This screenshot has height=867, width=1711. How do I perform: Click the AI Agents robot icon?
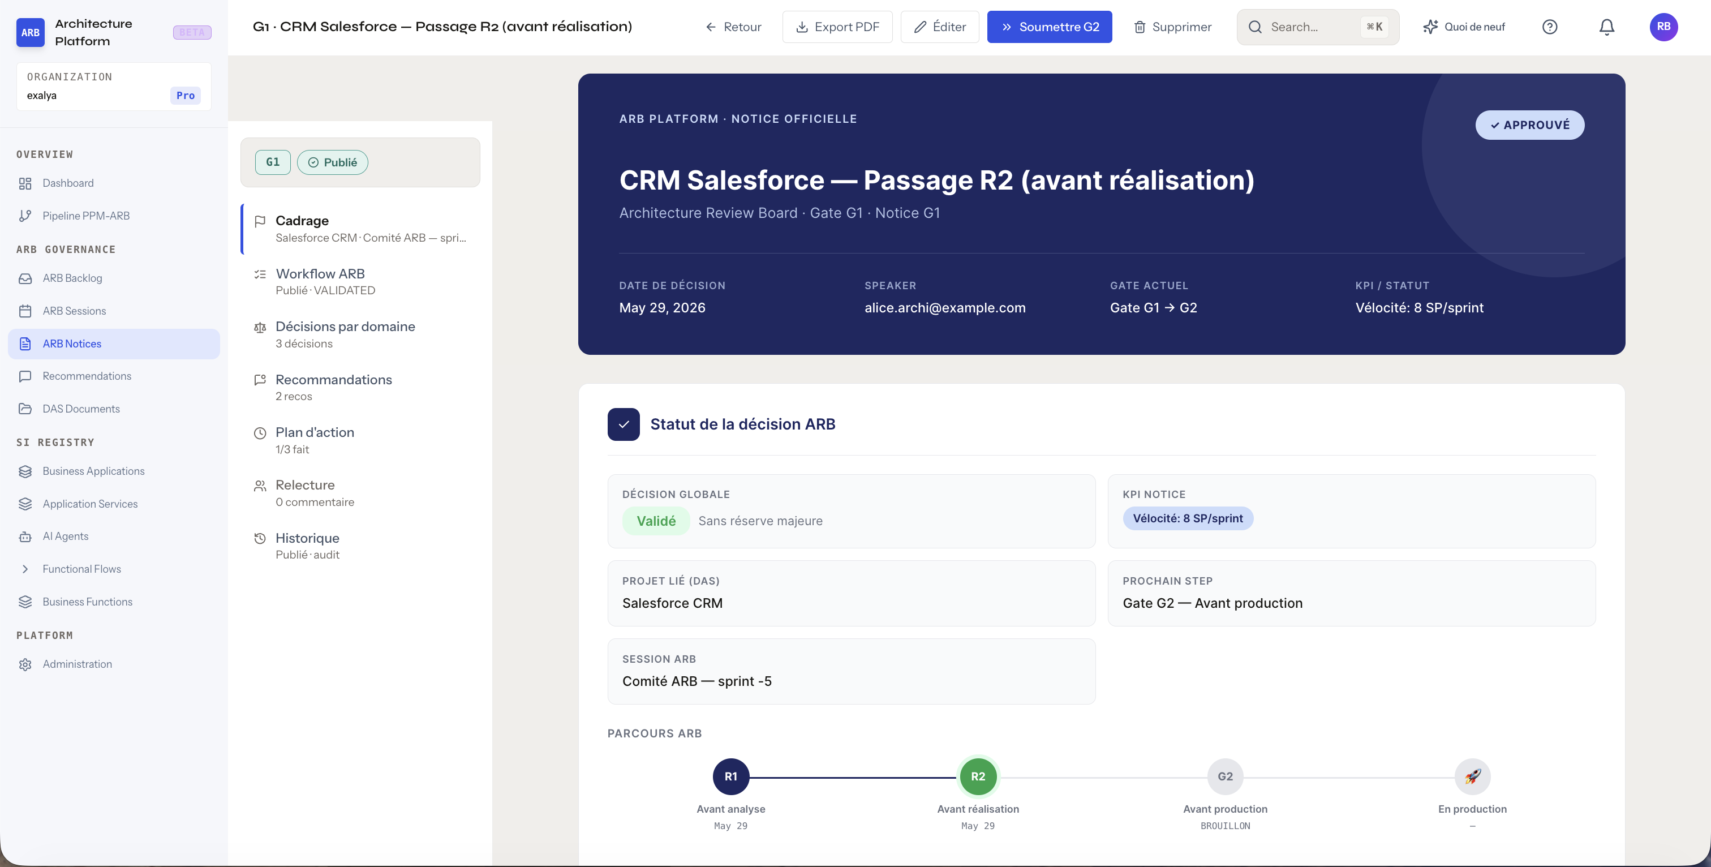[x=25, y=536]
